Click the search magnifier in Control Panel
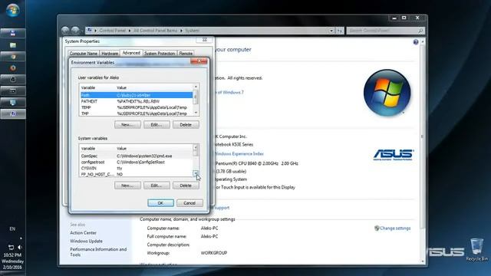The width and height of the screenshot is (491, 276). [x=420, y=31]
